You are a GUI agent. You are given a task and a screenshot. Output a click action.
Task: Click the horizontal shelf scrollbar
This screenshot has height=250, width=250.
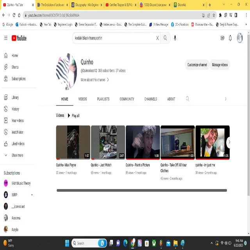(142, 190)
